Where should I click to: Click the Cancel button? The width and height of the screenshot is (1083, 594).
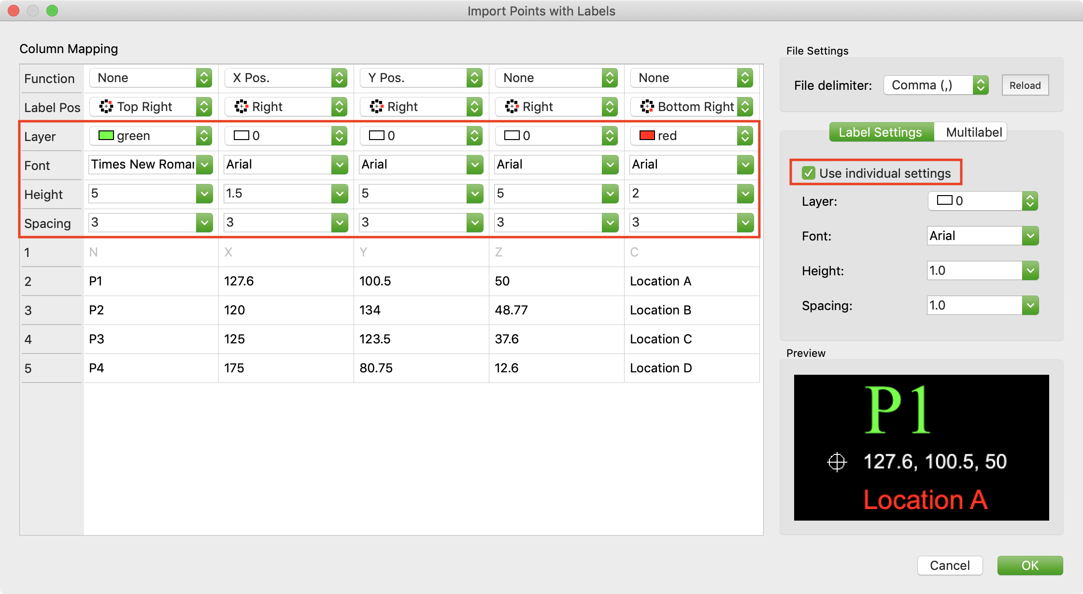(x=949, y=566)
